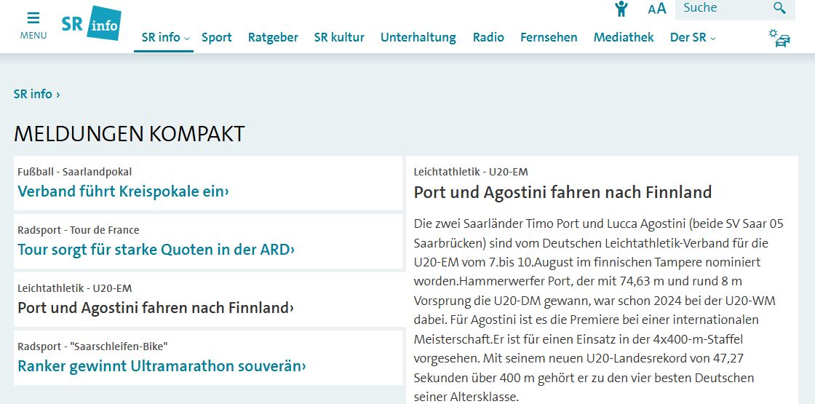Open 'Tour sorgt für starke Quoten' headline
This screenshot has height=404, width=815.
click(x=156, y=250)
